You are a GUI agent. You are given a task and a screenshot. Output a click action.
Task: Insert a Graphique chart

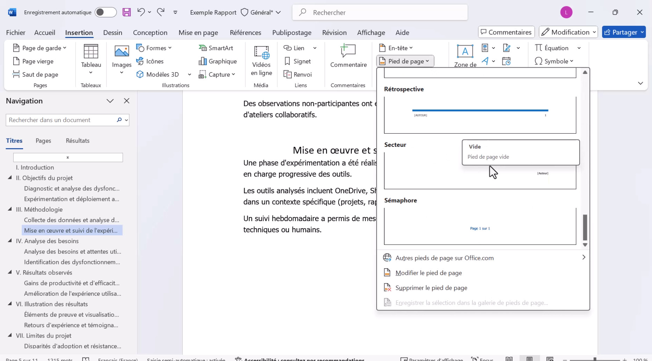tap(218, 61)
